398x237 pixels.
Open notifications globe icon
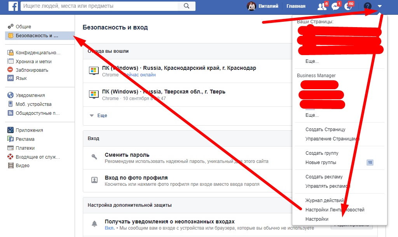tap(348, 6)
